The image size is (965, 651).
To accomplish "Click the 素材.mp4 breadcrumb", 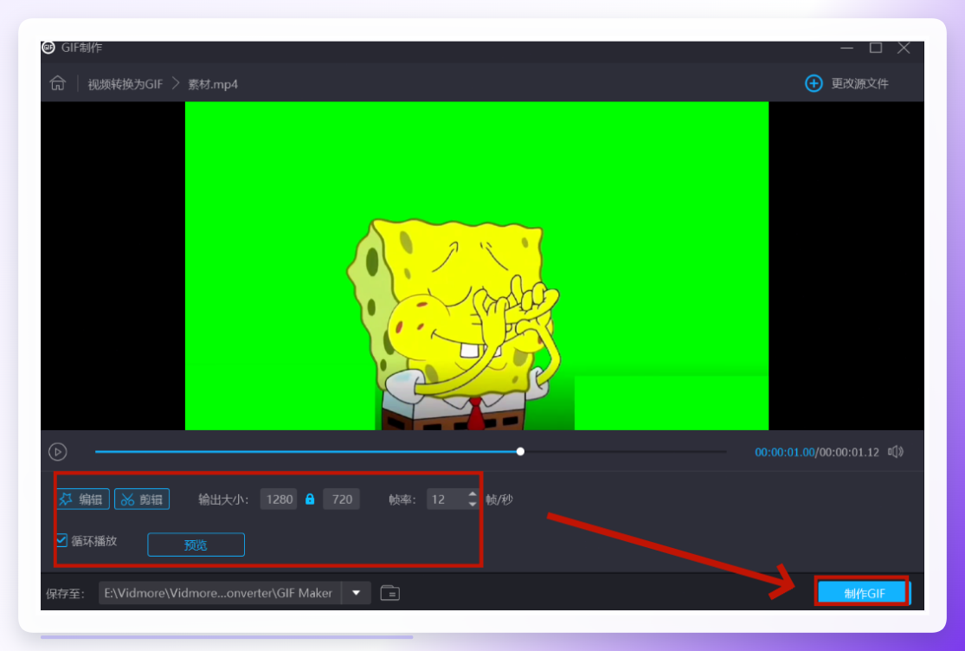I will (x=213, y=84).
